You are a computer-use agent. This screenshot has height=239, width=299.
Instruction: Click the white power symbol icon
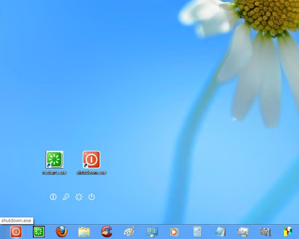[x=91, y=197]
